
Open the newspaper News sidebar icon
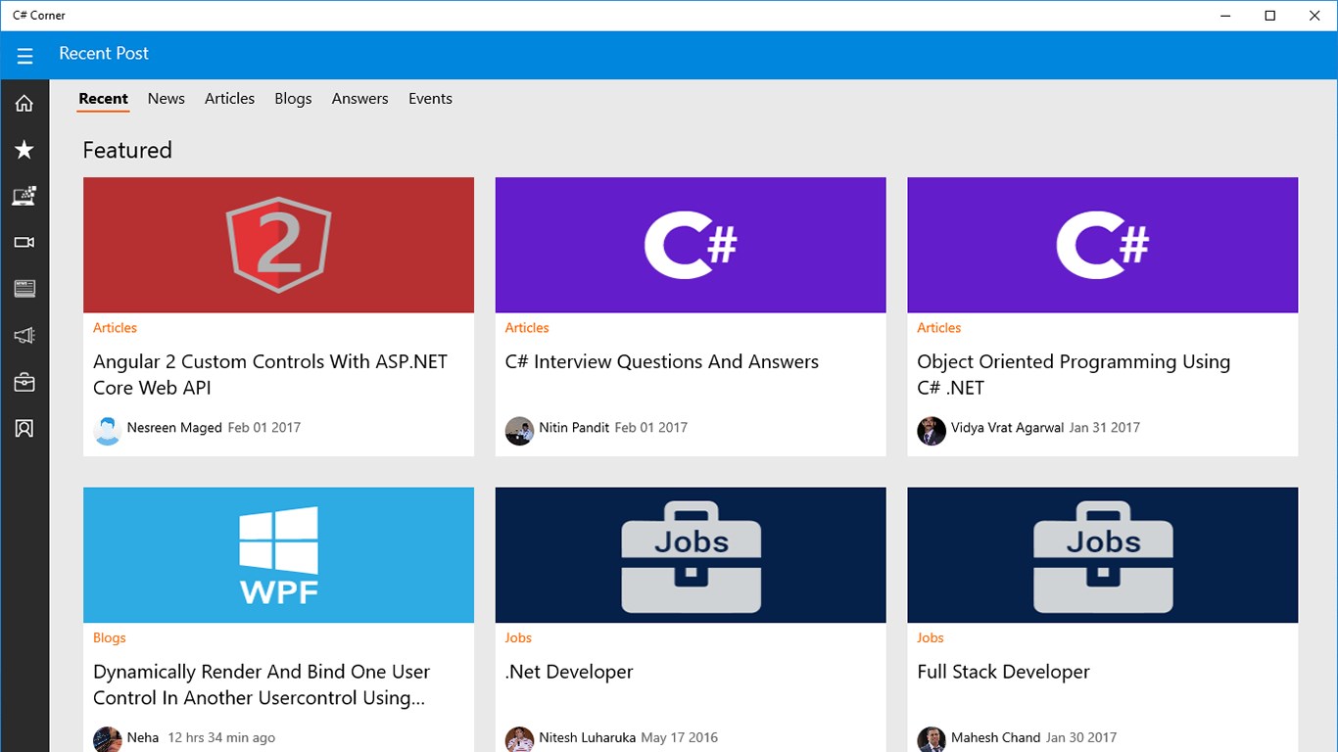(x=24, y=288)
